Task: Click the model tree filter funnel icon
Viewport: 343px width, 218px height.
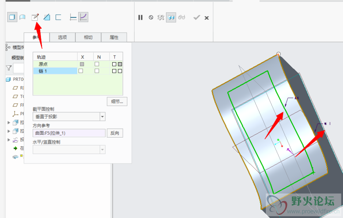Action: point(9,68)
